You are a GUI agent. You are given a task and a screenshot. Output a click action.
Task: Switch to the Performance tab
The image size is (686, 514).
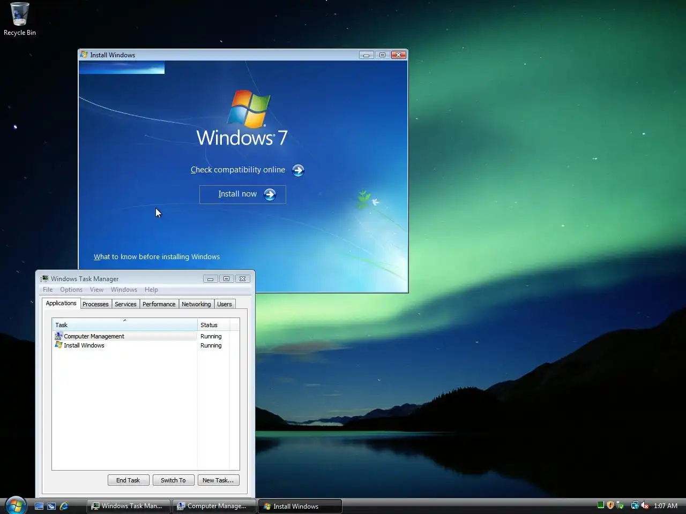[159, 304]
